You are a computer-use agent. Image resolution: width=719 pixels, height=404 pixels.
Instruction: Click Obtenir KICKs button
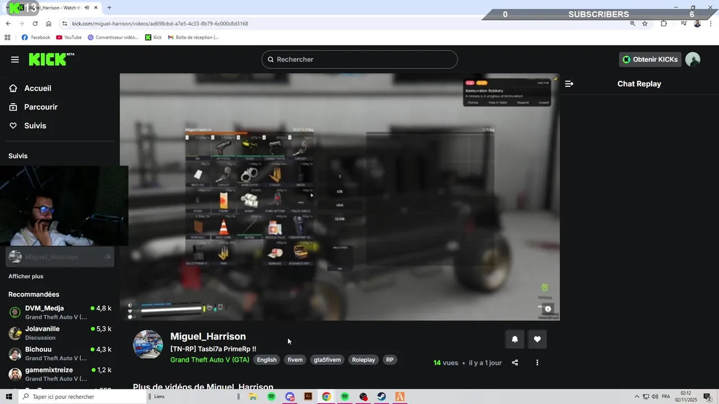pyautogui.click(x=650, y=59)
